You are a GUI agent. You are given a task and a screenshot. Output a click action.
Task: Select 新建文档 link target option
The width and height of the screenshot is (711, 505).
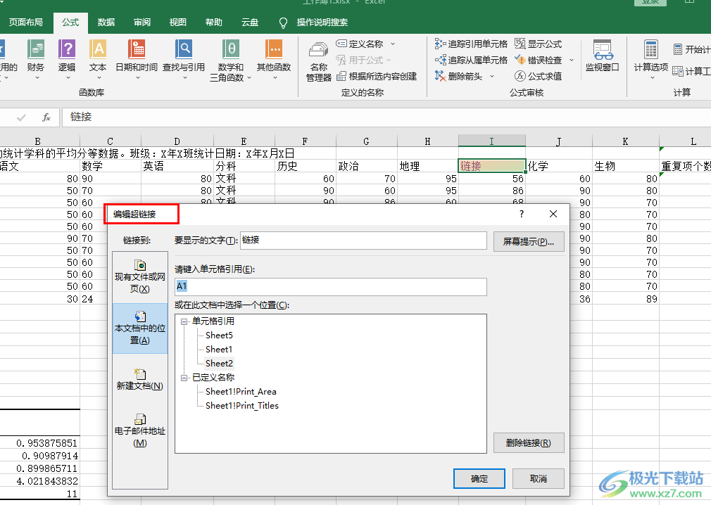point(139,380)
